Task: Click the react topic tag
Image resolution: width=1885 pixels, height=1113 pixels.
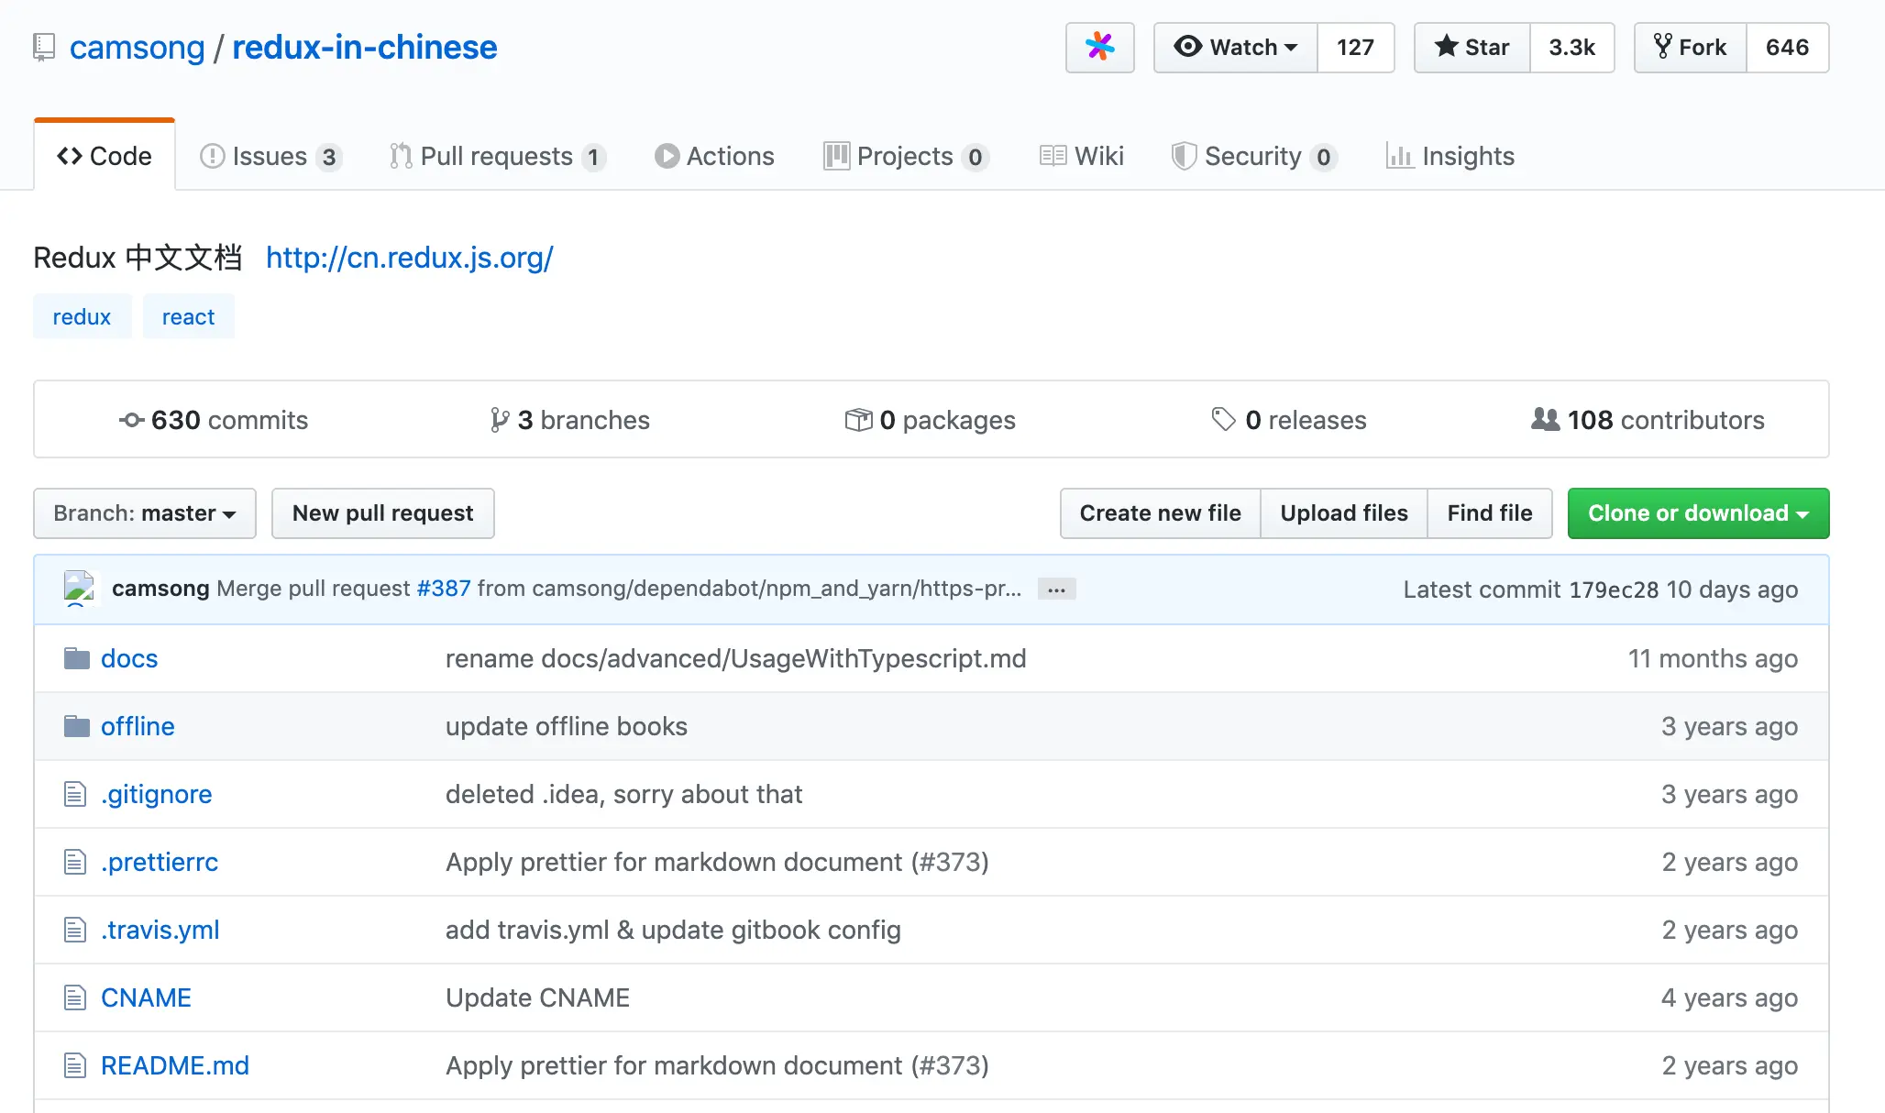Action: tap(188, 316)
